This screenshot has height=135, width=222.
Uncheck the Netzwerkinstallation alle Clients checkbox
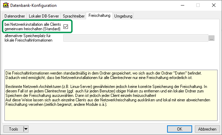coord(66,26)
